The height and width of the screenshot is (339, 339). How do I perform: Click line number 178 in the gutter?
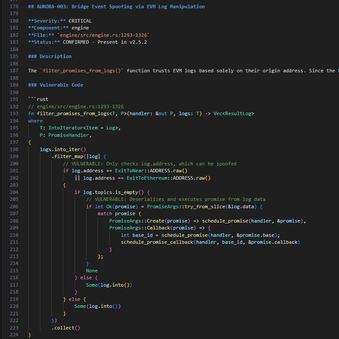pos(14,6)
